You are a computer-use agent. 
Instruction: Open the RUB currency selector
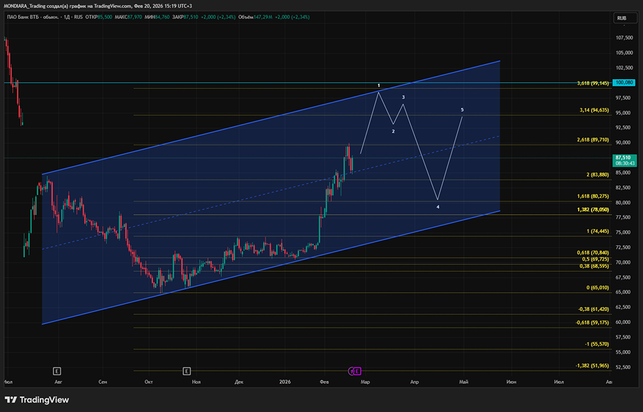point(622,19)
